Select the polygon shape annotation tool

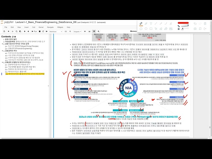[141, 29]
